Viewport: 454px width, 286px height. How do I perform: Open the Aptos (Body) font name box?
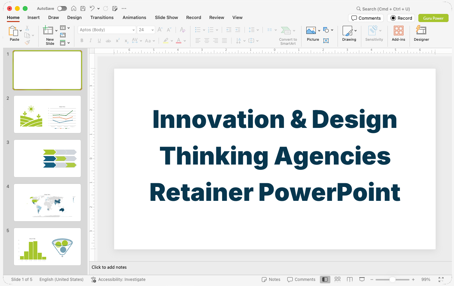(x=107, y=30)
